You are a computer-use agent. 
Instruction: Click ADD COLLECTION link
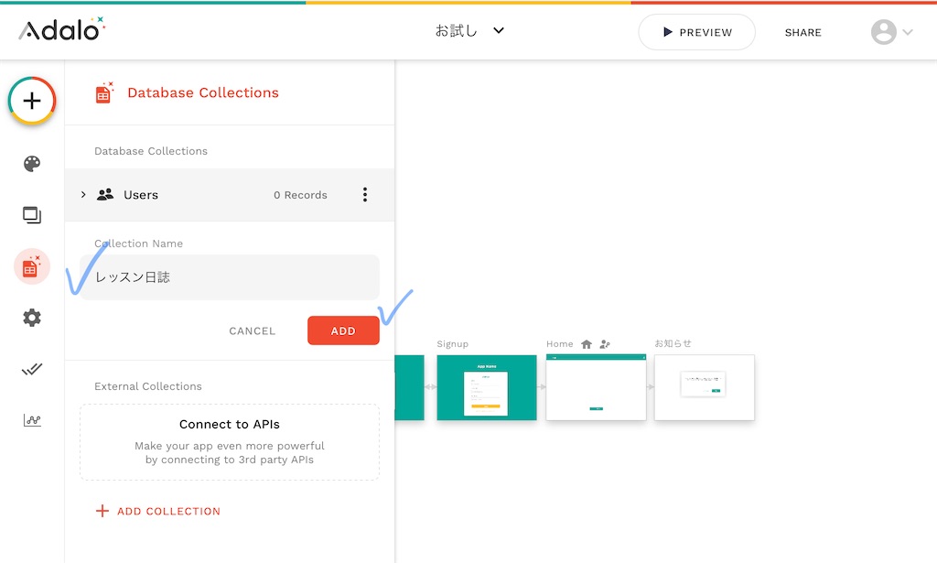coord(158,511)
